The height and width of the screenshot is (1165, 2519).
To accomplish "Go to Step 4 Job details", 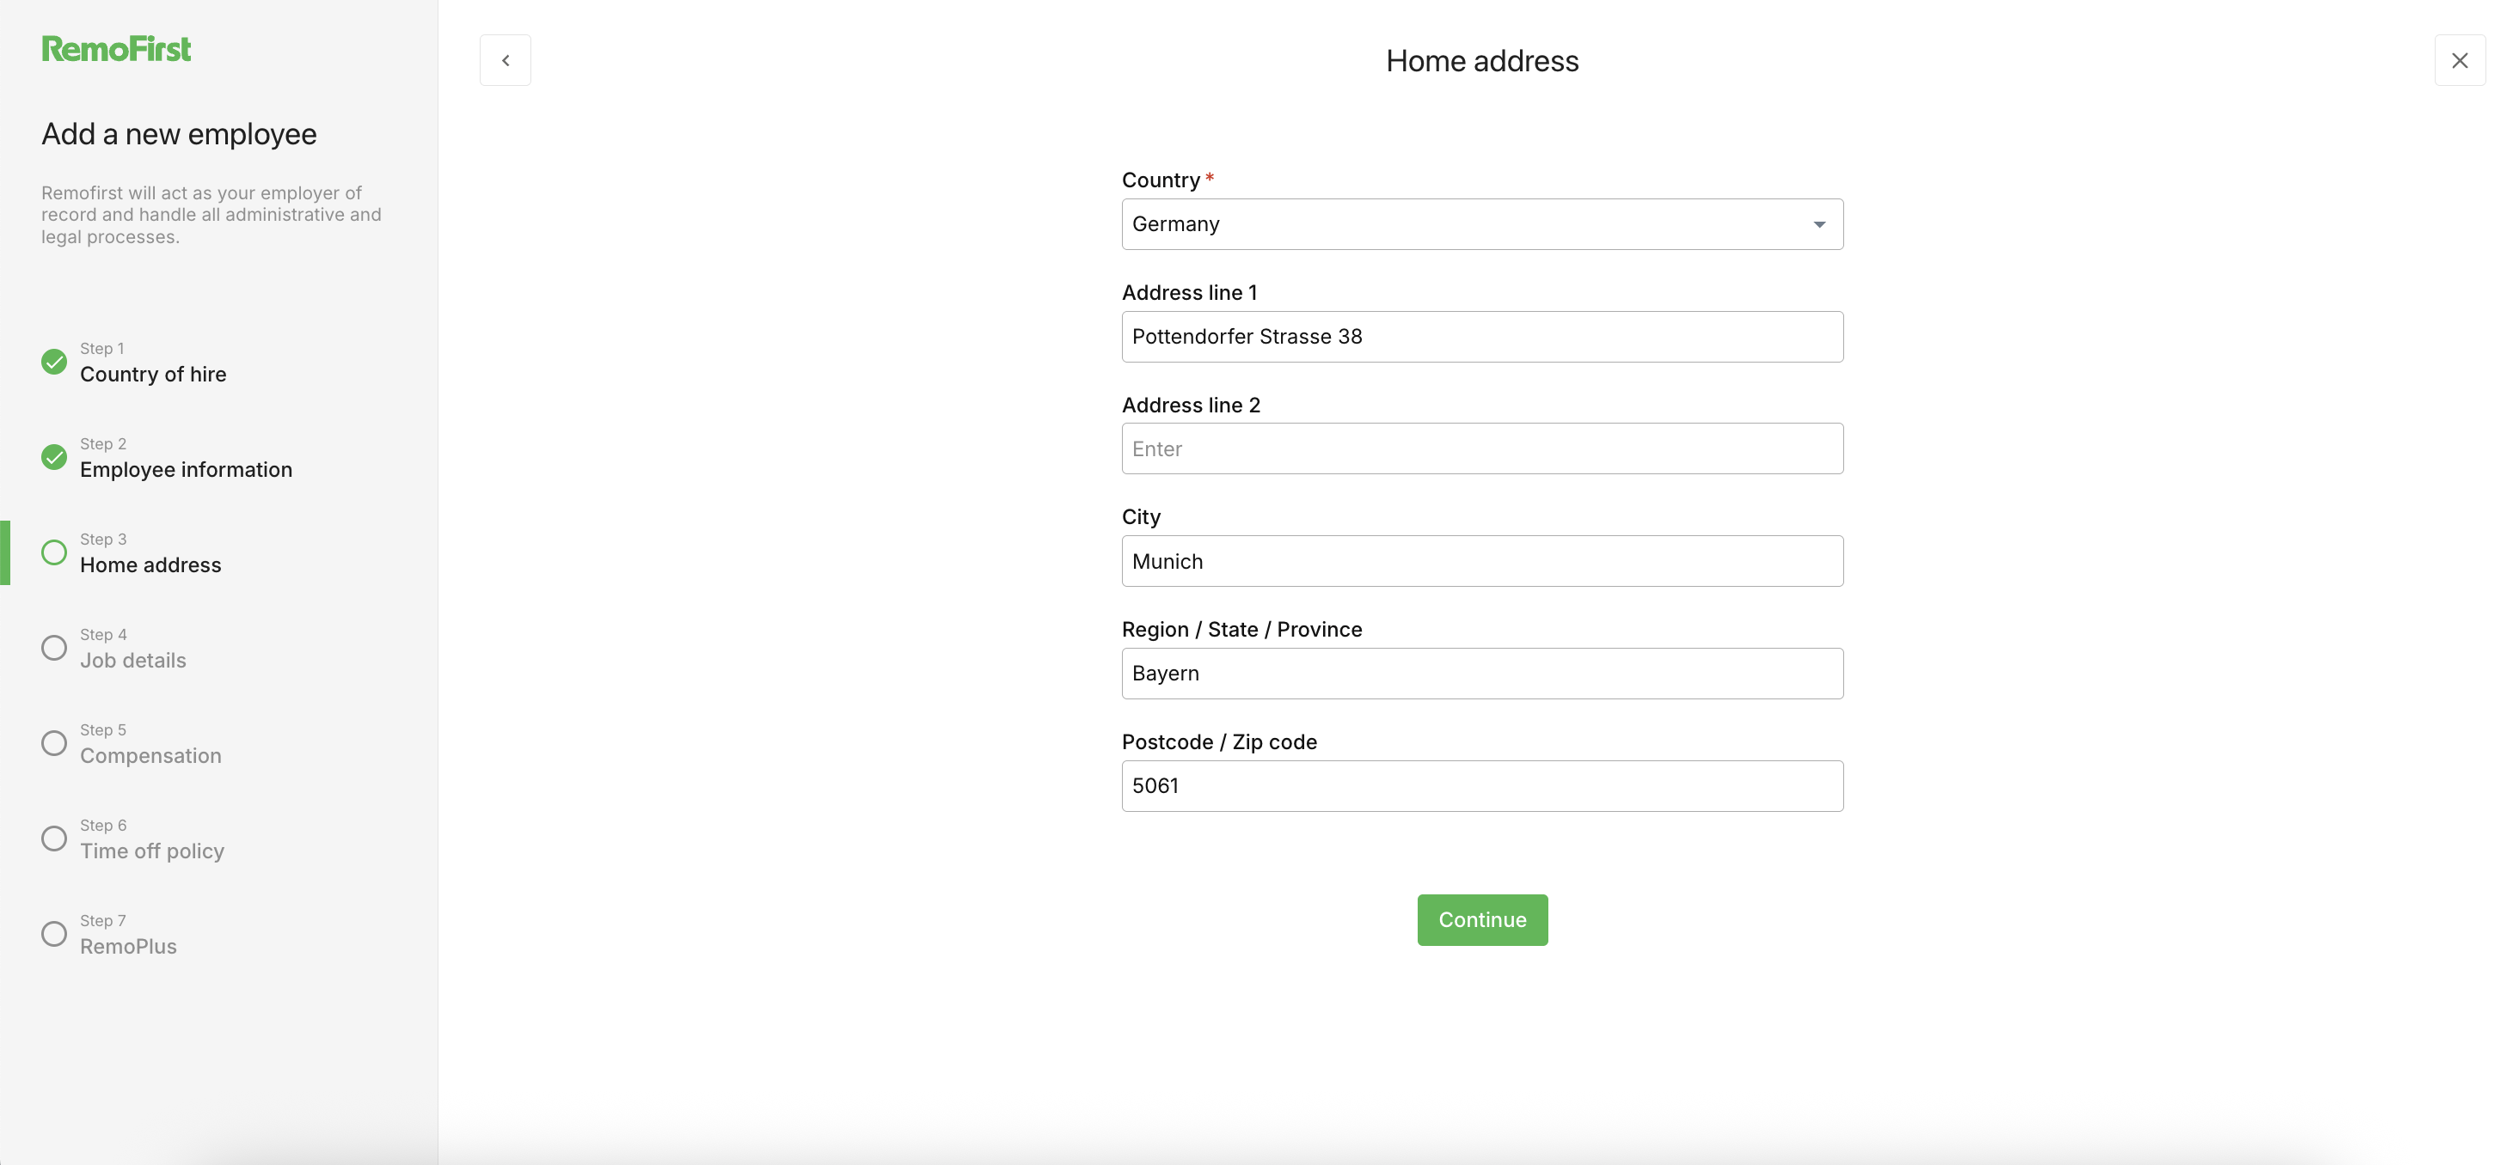I will [133, 649].
